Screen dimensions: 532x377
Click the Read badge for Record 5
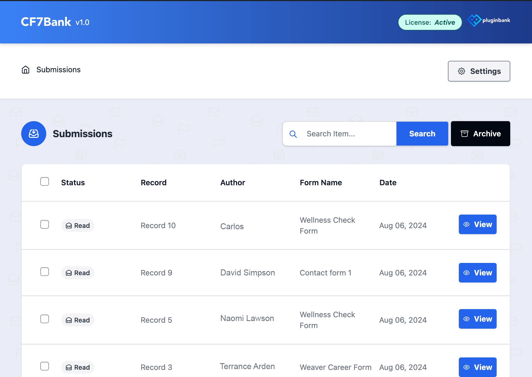(78, 320)
